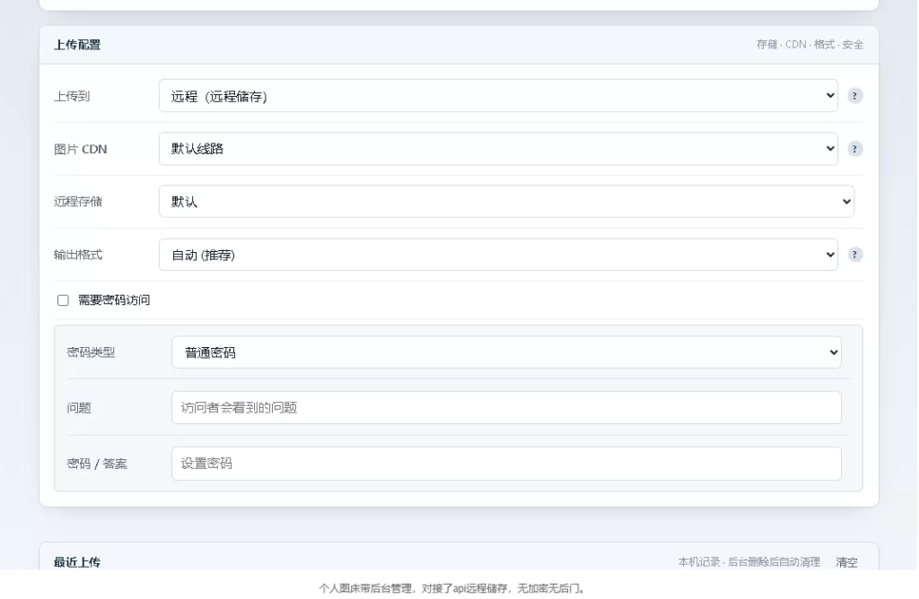This screenshot has width=919, height=599.
Task: Open help icon for 图片 CDN setting
Action: [x=854, y=149]
